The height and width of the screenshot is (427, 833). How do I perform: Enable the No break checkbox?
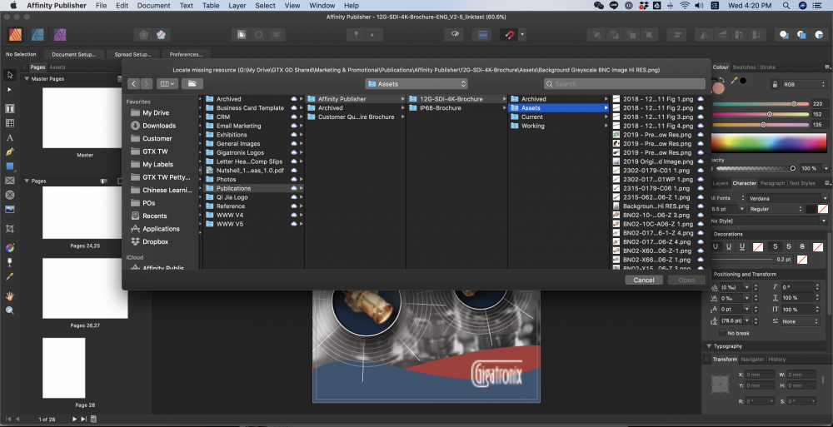(722, 333)
